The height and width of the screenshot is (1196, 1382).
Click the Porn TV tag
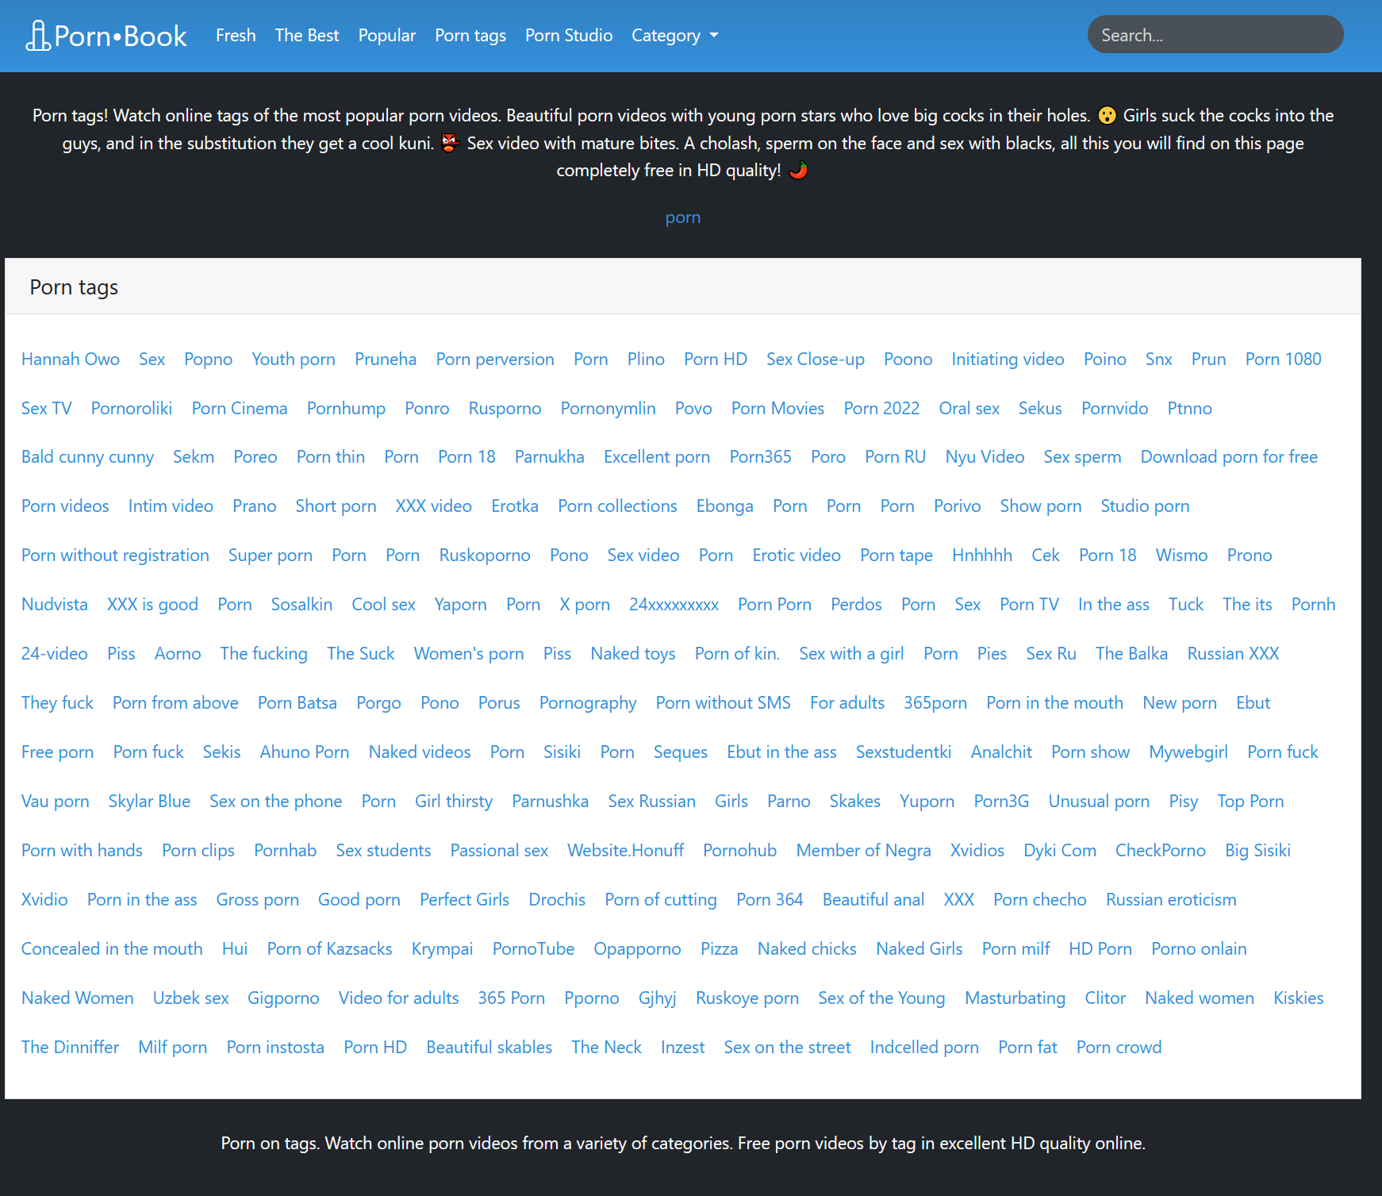(1029, 605)
